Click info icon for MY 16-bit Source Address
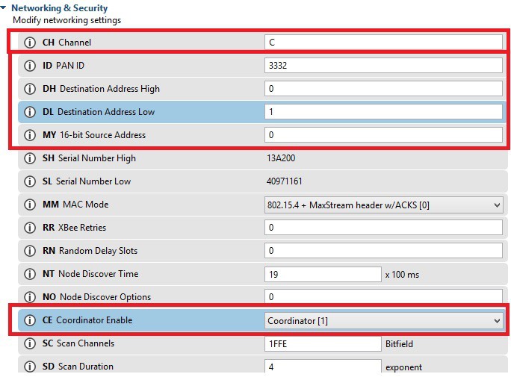 [30, 135]
